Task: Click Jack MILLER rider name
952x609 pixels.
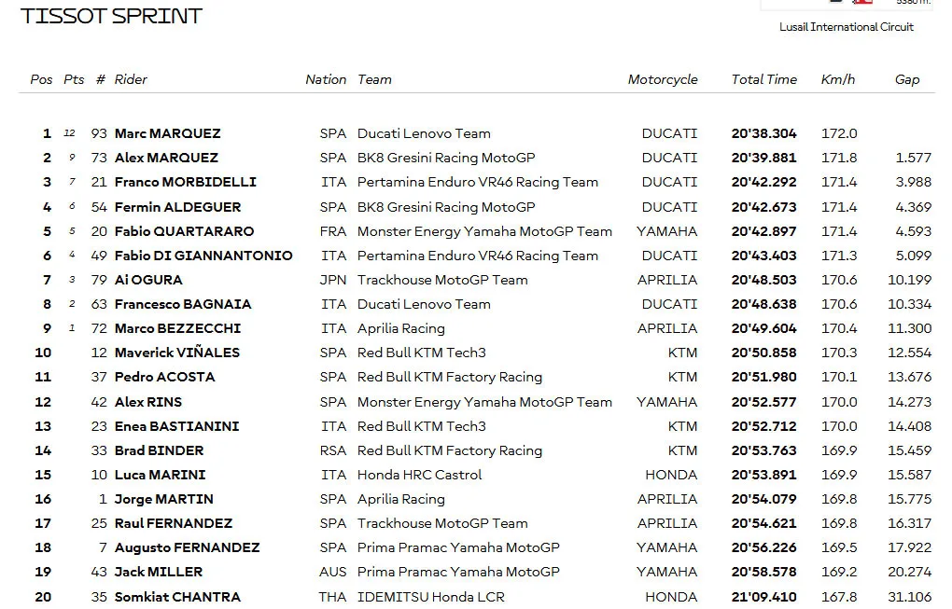Action: [159, 572]
